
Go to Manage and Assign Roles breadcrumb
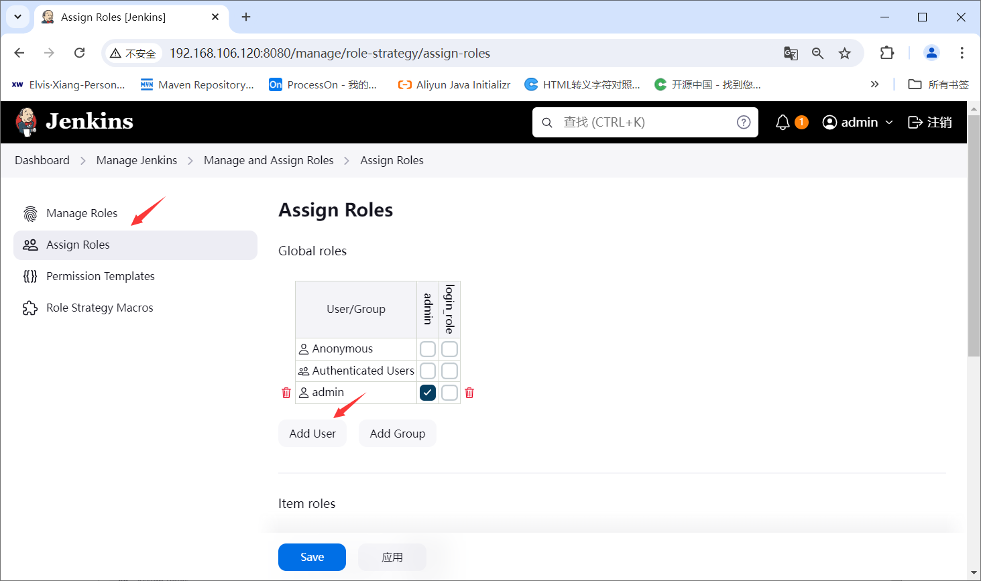269,161
